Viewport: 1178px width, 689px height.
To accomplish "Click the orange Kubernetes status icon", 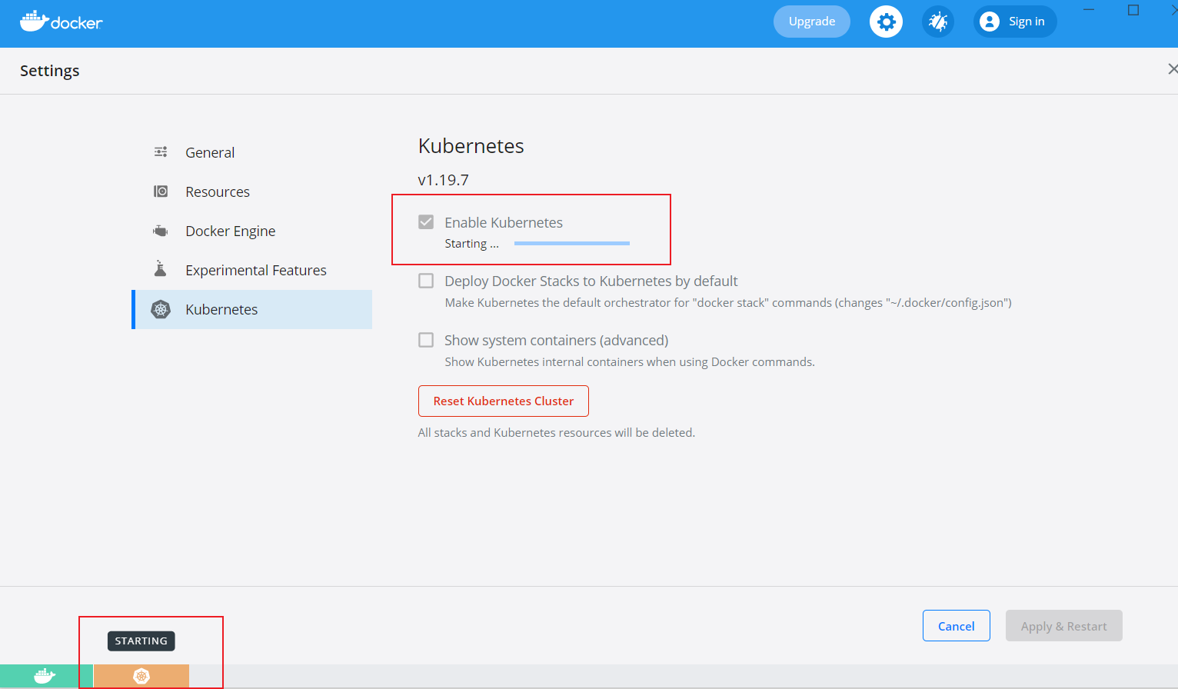I will (x=141, y=676).
